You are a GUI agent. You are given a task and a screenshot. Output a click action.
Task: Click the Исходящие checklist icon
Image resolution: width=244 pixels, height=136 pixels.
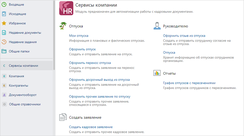coord(4,14)
